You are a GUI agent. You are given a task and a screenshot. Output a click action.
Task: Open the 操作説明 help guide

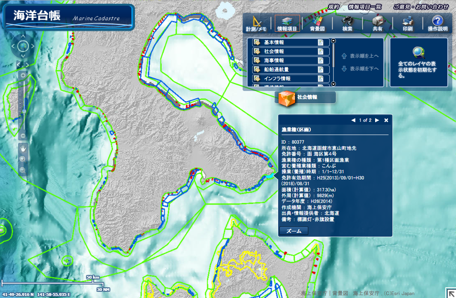click(438, 23)
